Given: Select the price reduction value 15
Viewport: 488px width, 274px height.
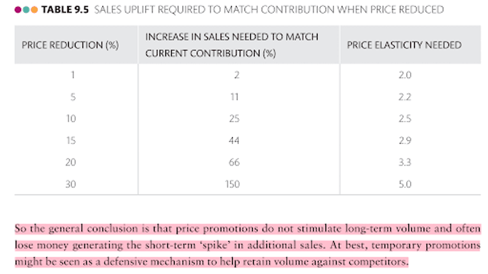Looking at the screenshot, I should (71, 141).
